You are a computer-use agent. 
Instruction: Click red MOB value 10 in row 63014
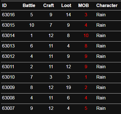(86, 35)
